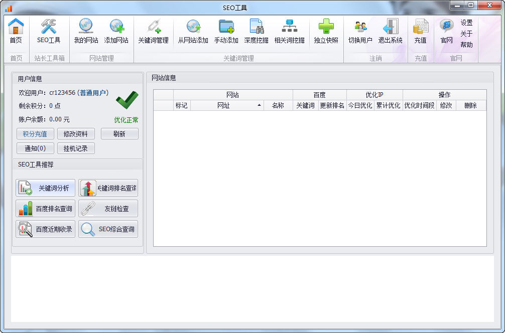505x333 pixels.
Task: Click the 退出系统 exit icon
Action: coord(391,31)
